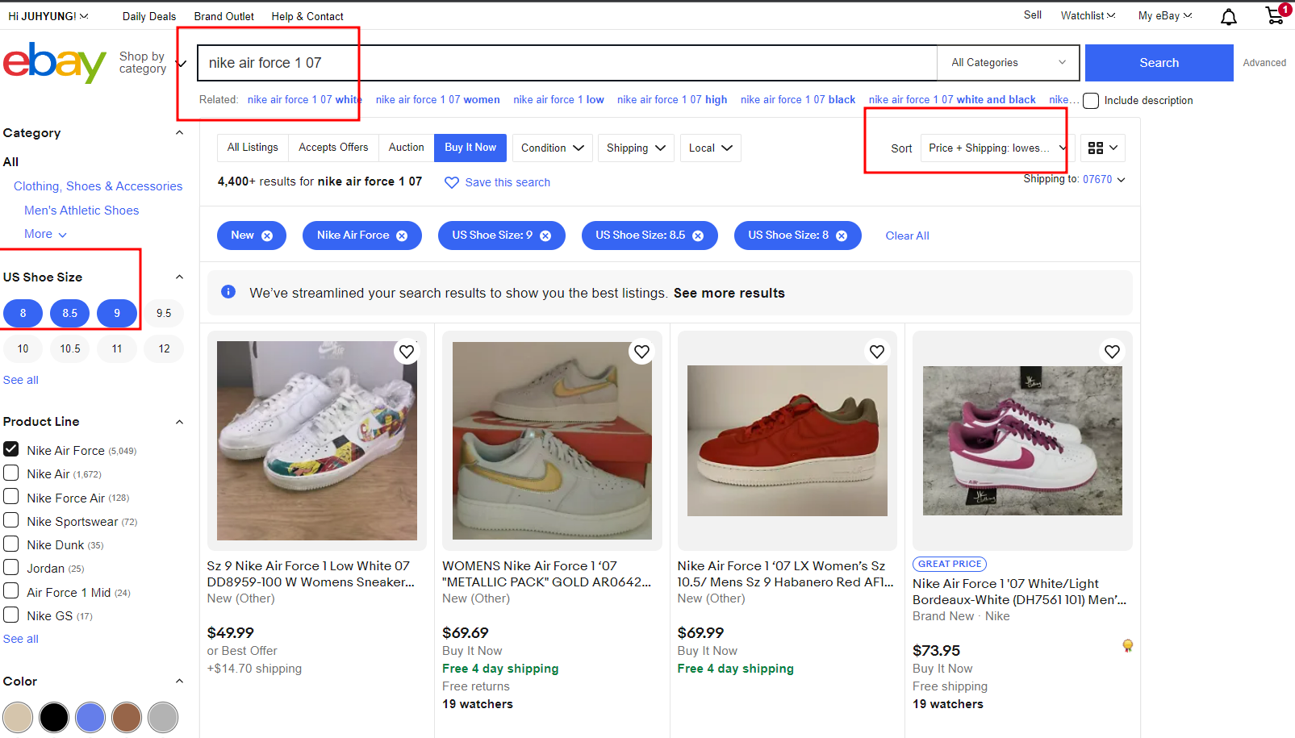Open the shopping cart icon
The height and width of the screenshot is (738, 1295).
click(1276, 15)
